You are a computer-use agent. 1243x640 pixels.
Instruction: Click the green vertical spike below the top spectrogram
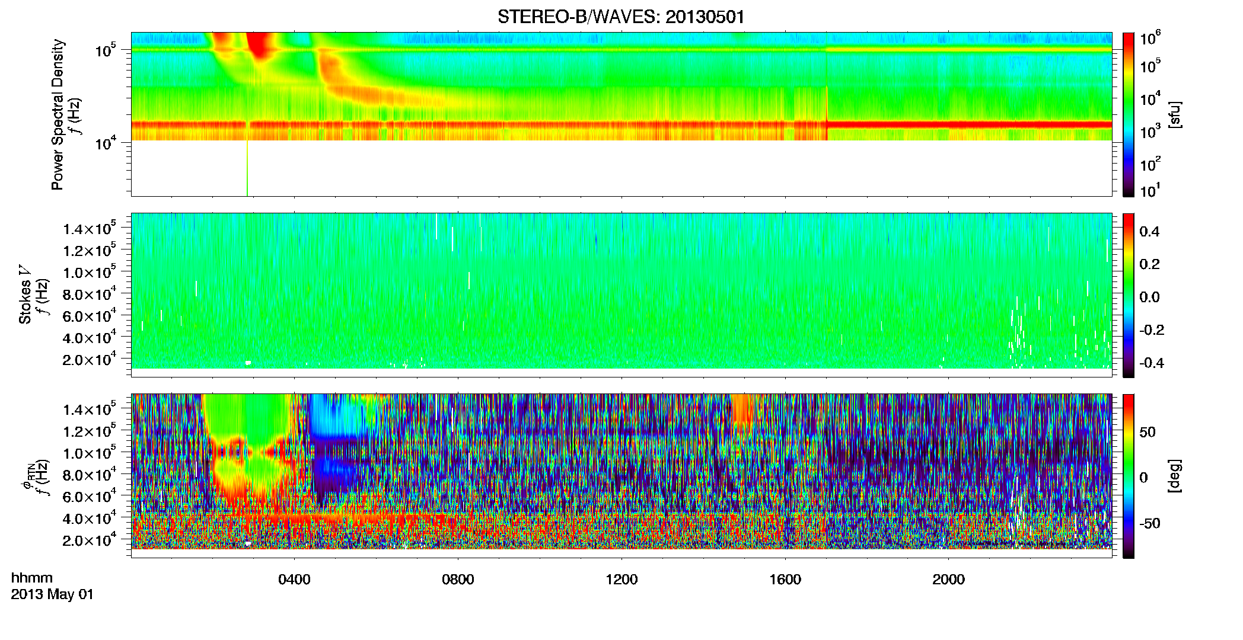(247, 168)
